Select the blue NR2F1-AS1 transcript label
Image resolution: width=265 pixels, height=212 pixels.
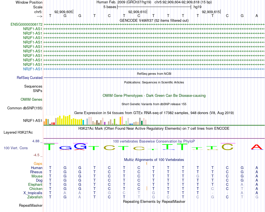click(33, 69)
